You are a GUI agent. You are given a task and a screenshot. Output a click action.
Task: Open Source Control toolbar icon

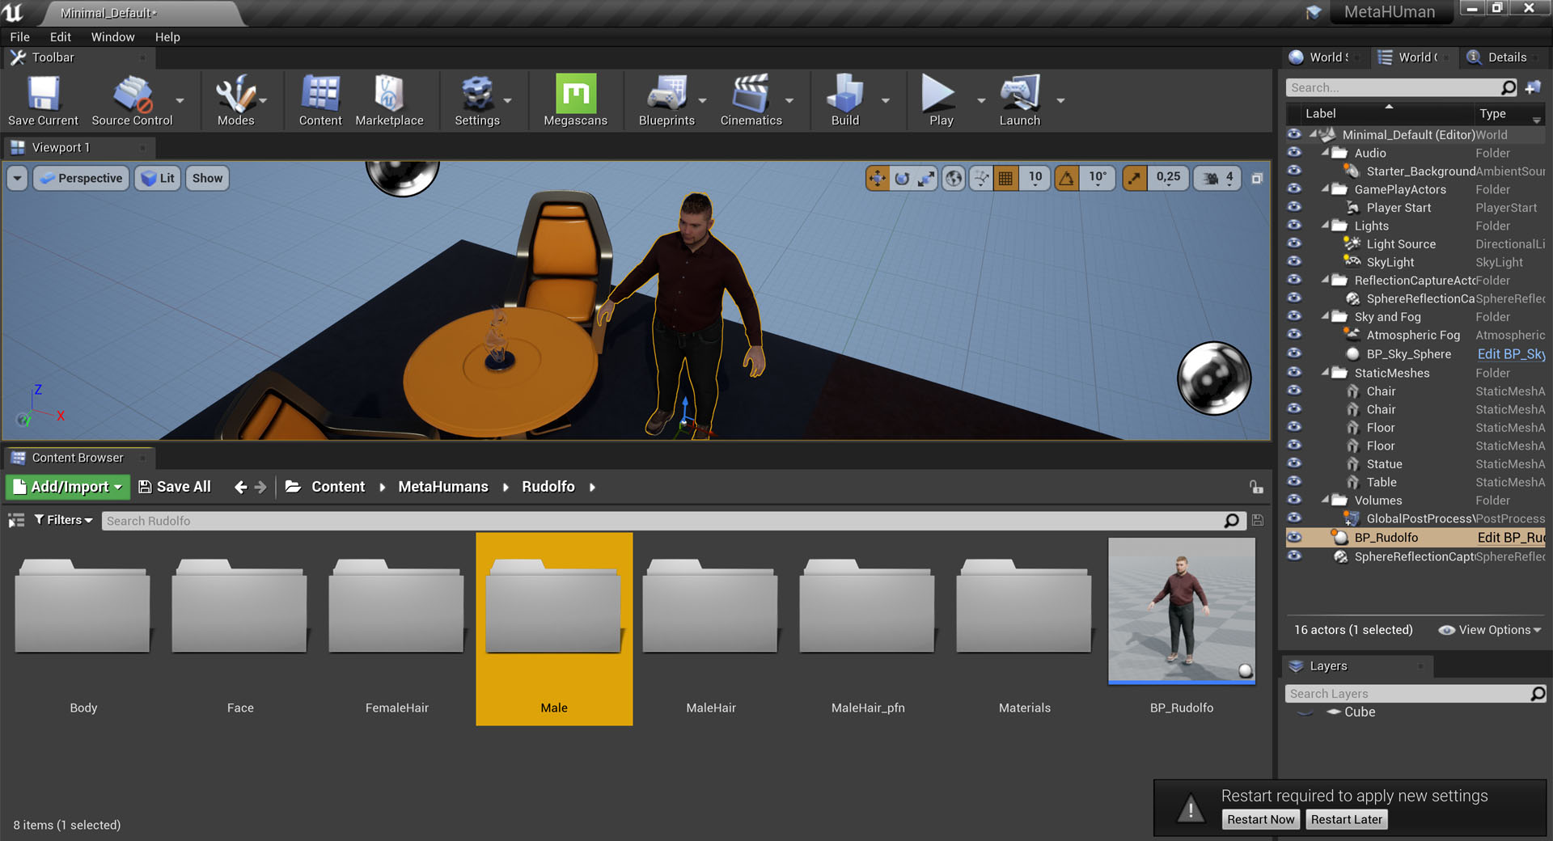tap(132, 100)
